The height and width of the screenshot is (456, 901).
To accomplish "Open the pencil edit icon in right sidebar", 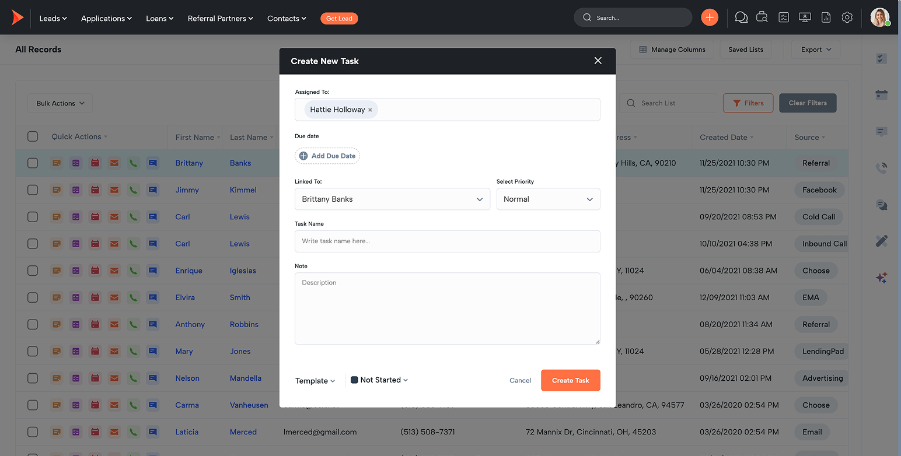I will (x=882, y=241).
